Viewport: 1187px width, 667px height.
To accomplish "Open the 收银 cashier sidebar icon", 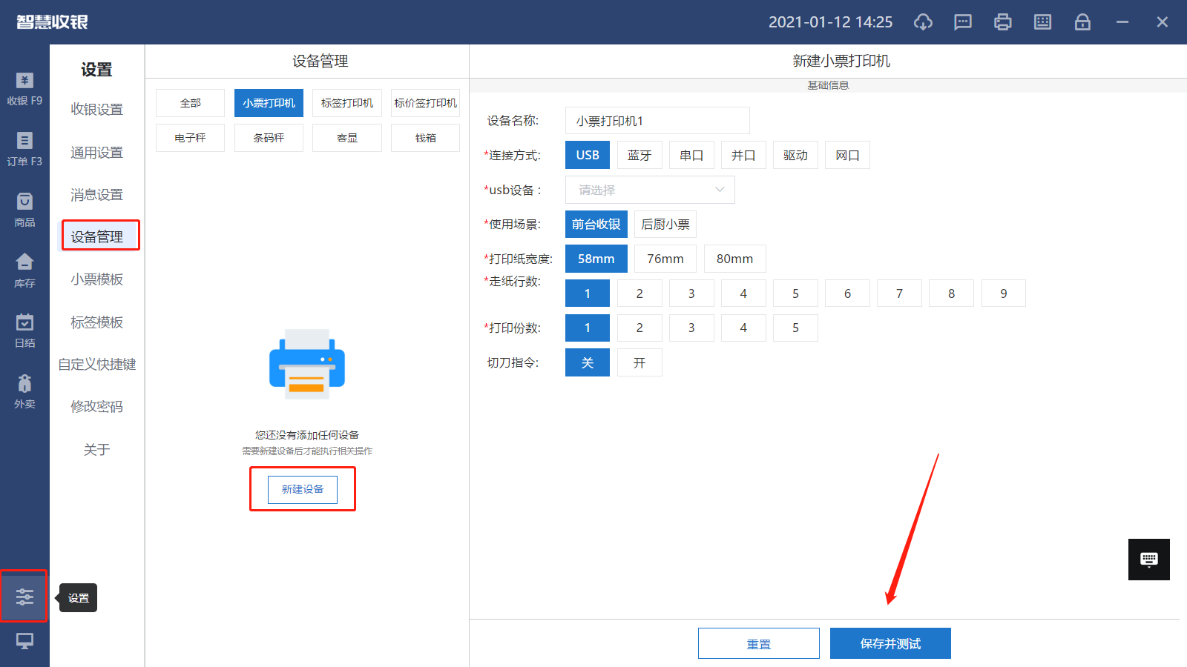I will 24,89.
